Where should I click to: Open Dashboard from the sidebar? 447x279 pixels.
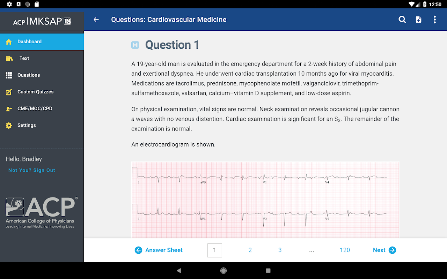(29, 42)
